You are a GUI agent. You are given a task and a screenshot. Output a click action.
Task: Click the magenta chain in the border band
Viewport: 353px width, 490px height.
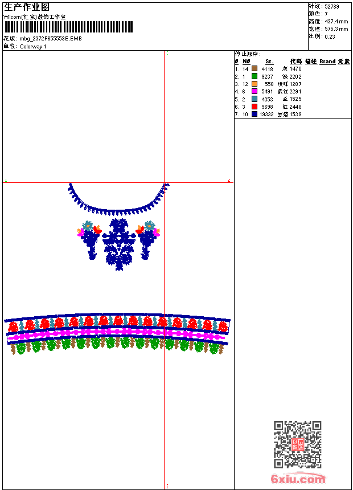coord(116,333)
